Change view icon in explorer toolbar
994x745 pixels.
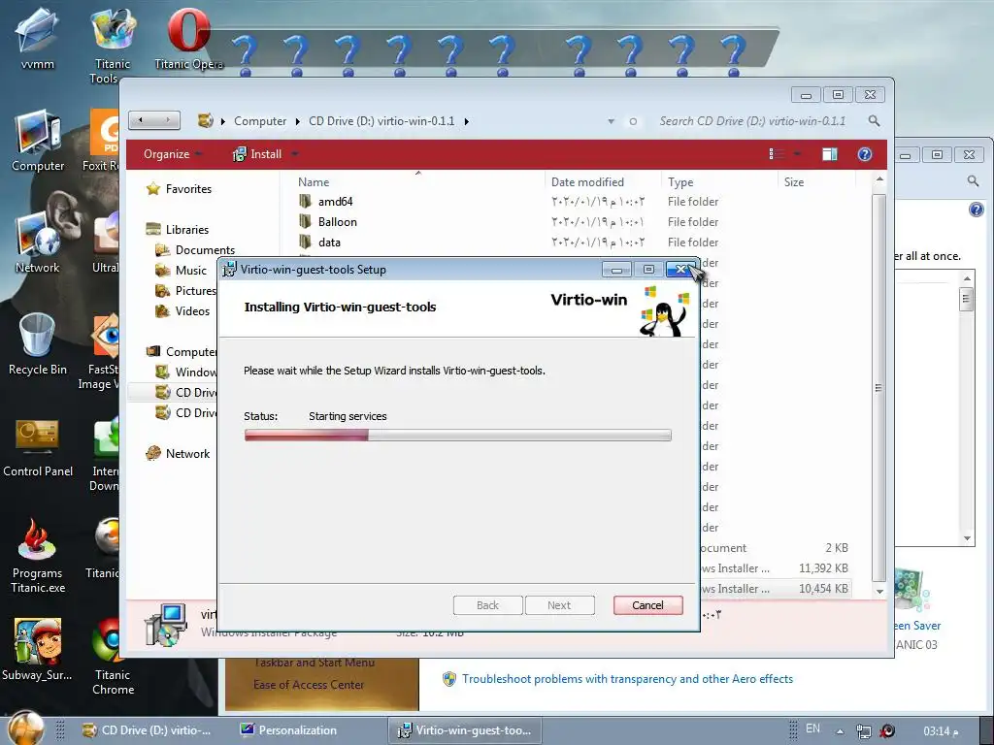776,154
